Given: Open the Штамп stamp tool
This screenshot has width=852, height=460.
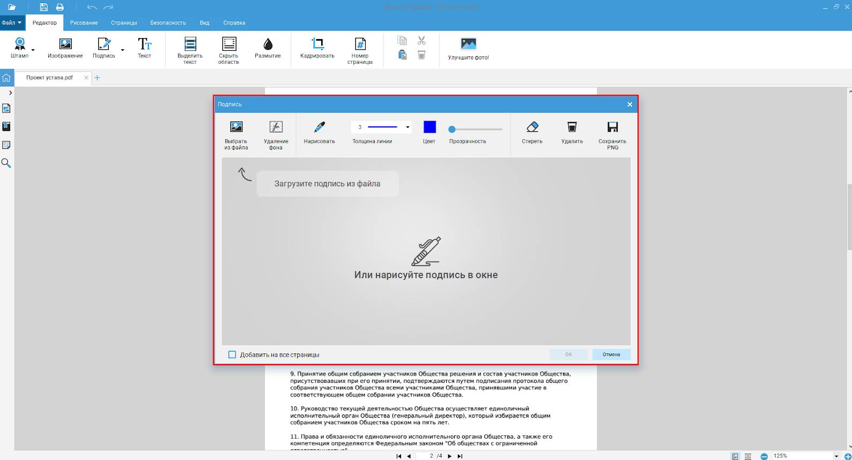Looking at the screenshot, I should click(20, 48).
